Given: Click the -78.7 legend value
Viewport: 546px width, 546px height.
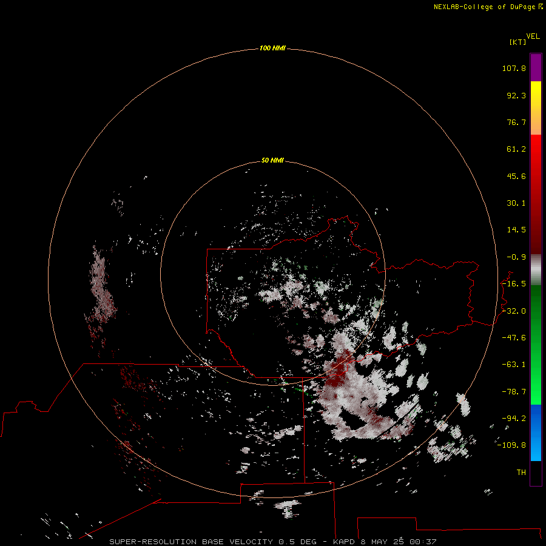Looking at the screenshot, I should pos(514,392).
